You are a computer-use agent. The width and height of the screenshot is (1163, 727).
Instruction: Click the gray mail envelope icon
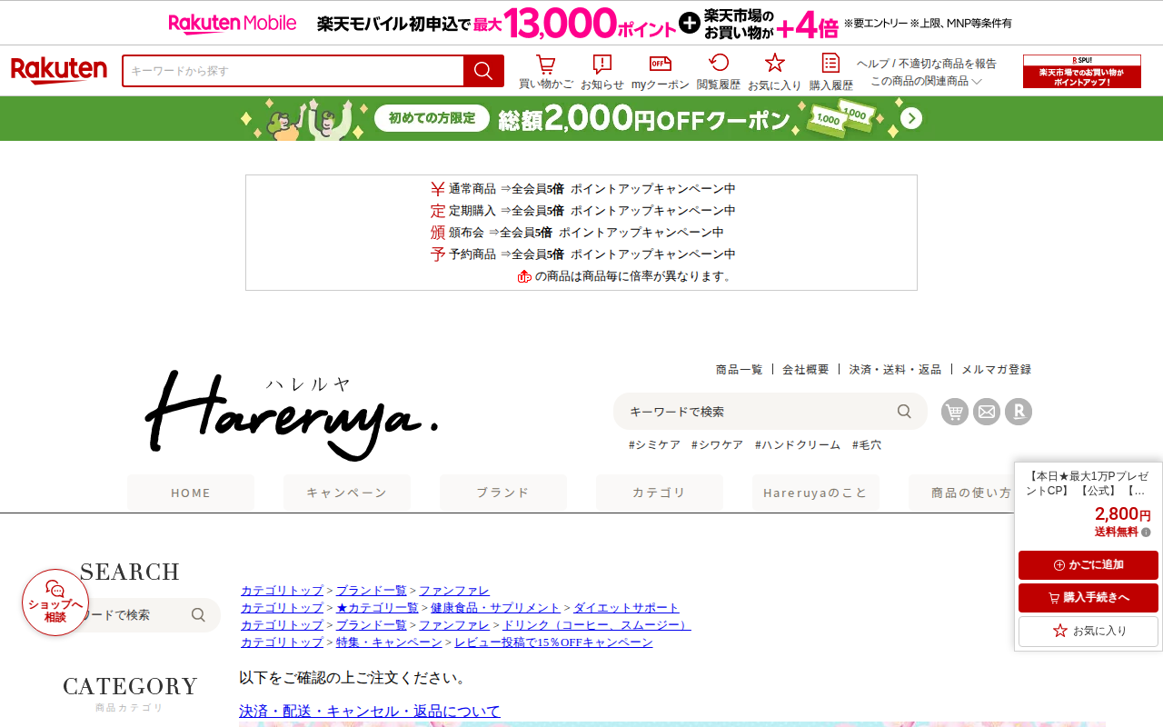click(x=987, y=412)
